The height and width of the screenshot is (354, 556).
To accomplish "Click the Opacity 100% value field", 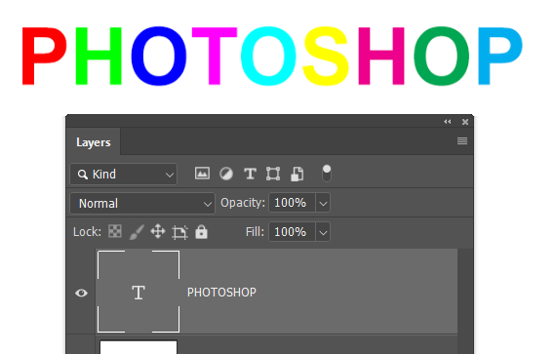I will coord(292,203).
